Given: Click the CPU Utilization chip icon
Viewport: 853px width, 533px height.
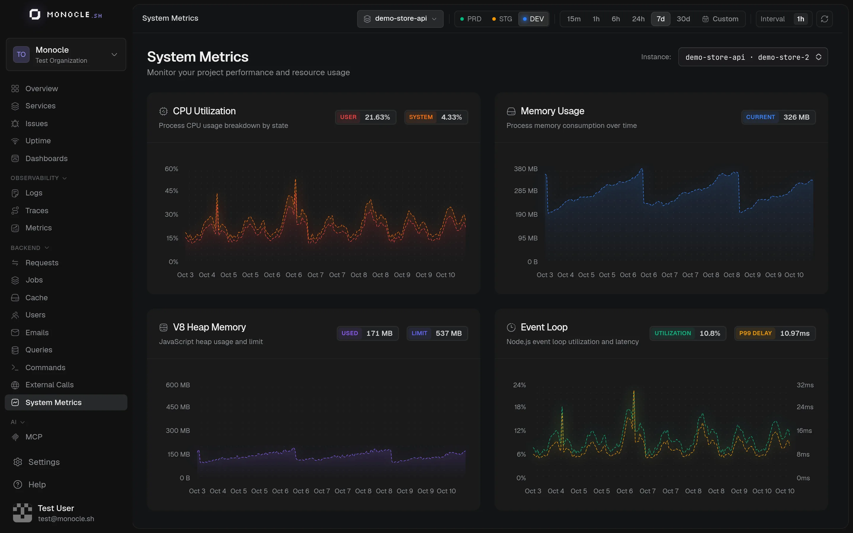Looking at the screenshot, I should [x=163, y=111].
